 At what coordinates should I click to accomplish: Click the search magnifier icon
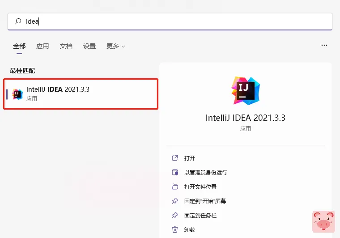pos(18,21)
